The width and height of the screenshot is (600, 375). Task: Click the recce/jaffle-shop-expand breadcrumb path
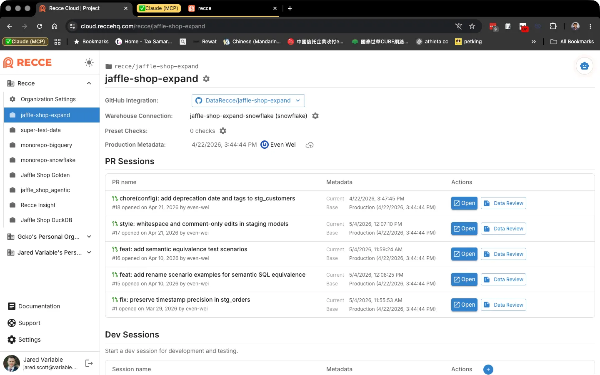156,66
